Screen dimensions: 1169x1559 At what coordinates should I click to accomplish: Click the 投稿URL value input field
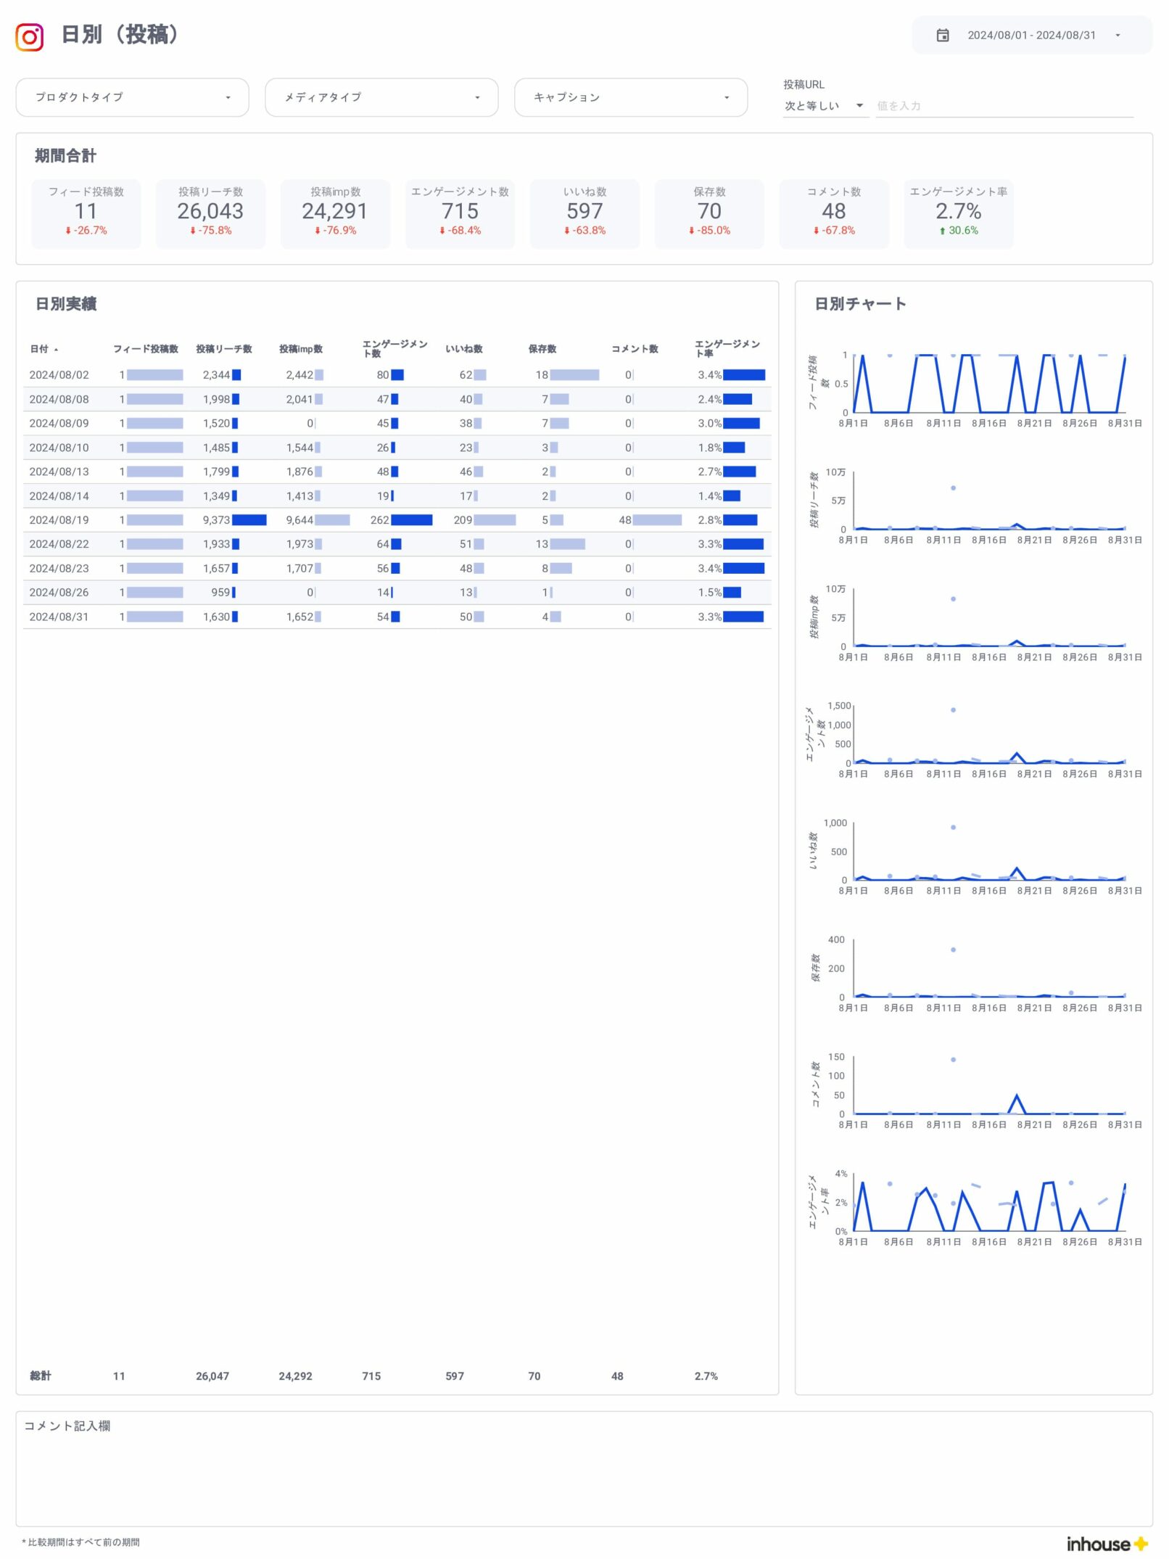click(1004, 106)
